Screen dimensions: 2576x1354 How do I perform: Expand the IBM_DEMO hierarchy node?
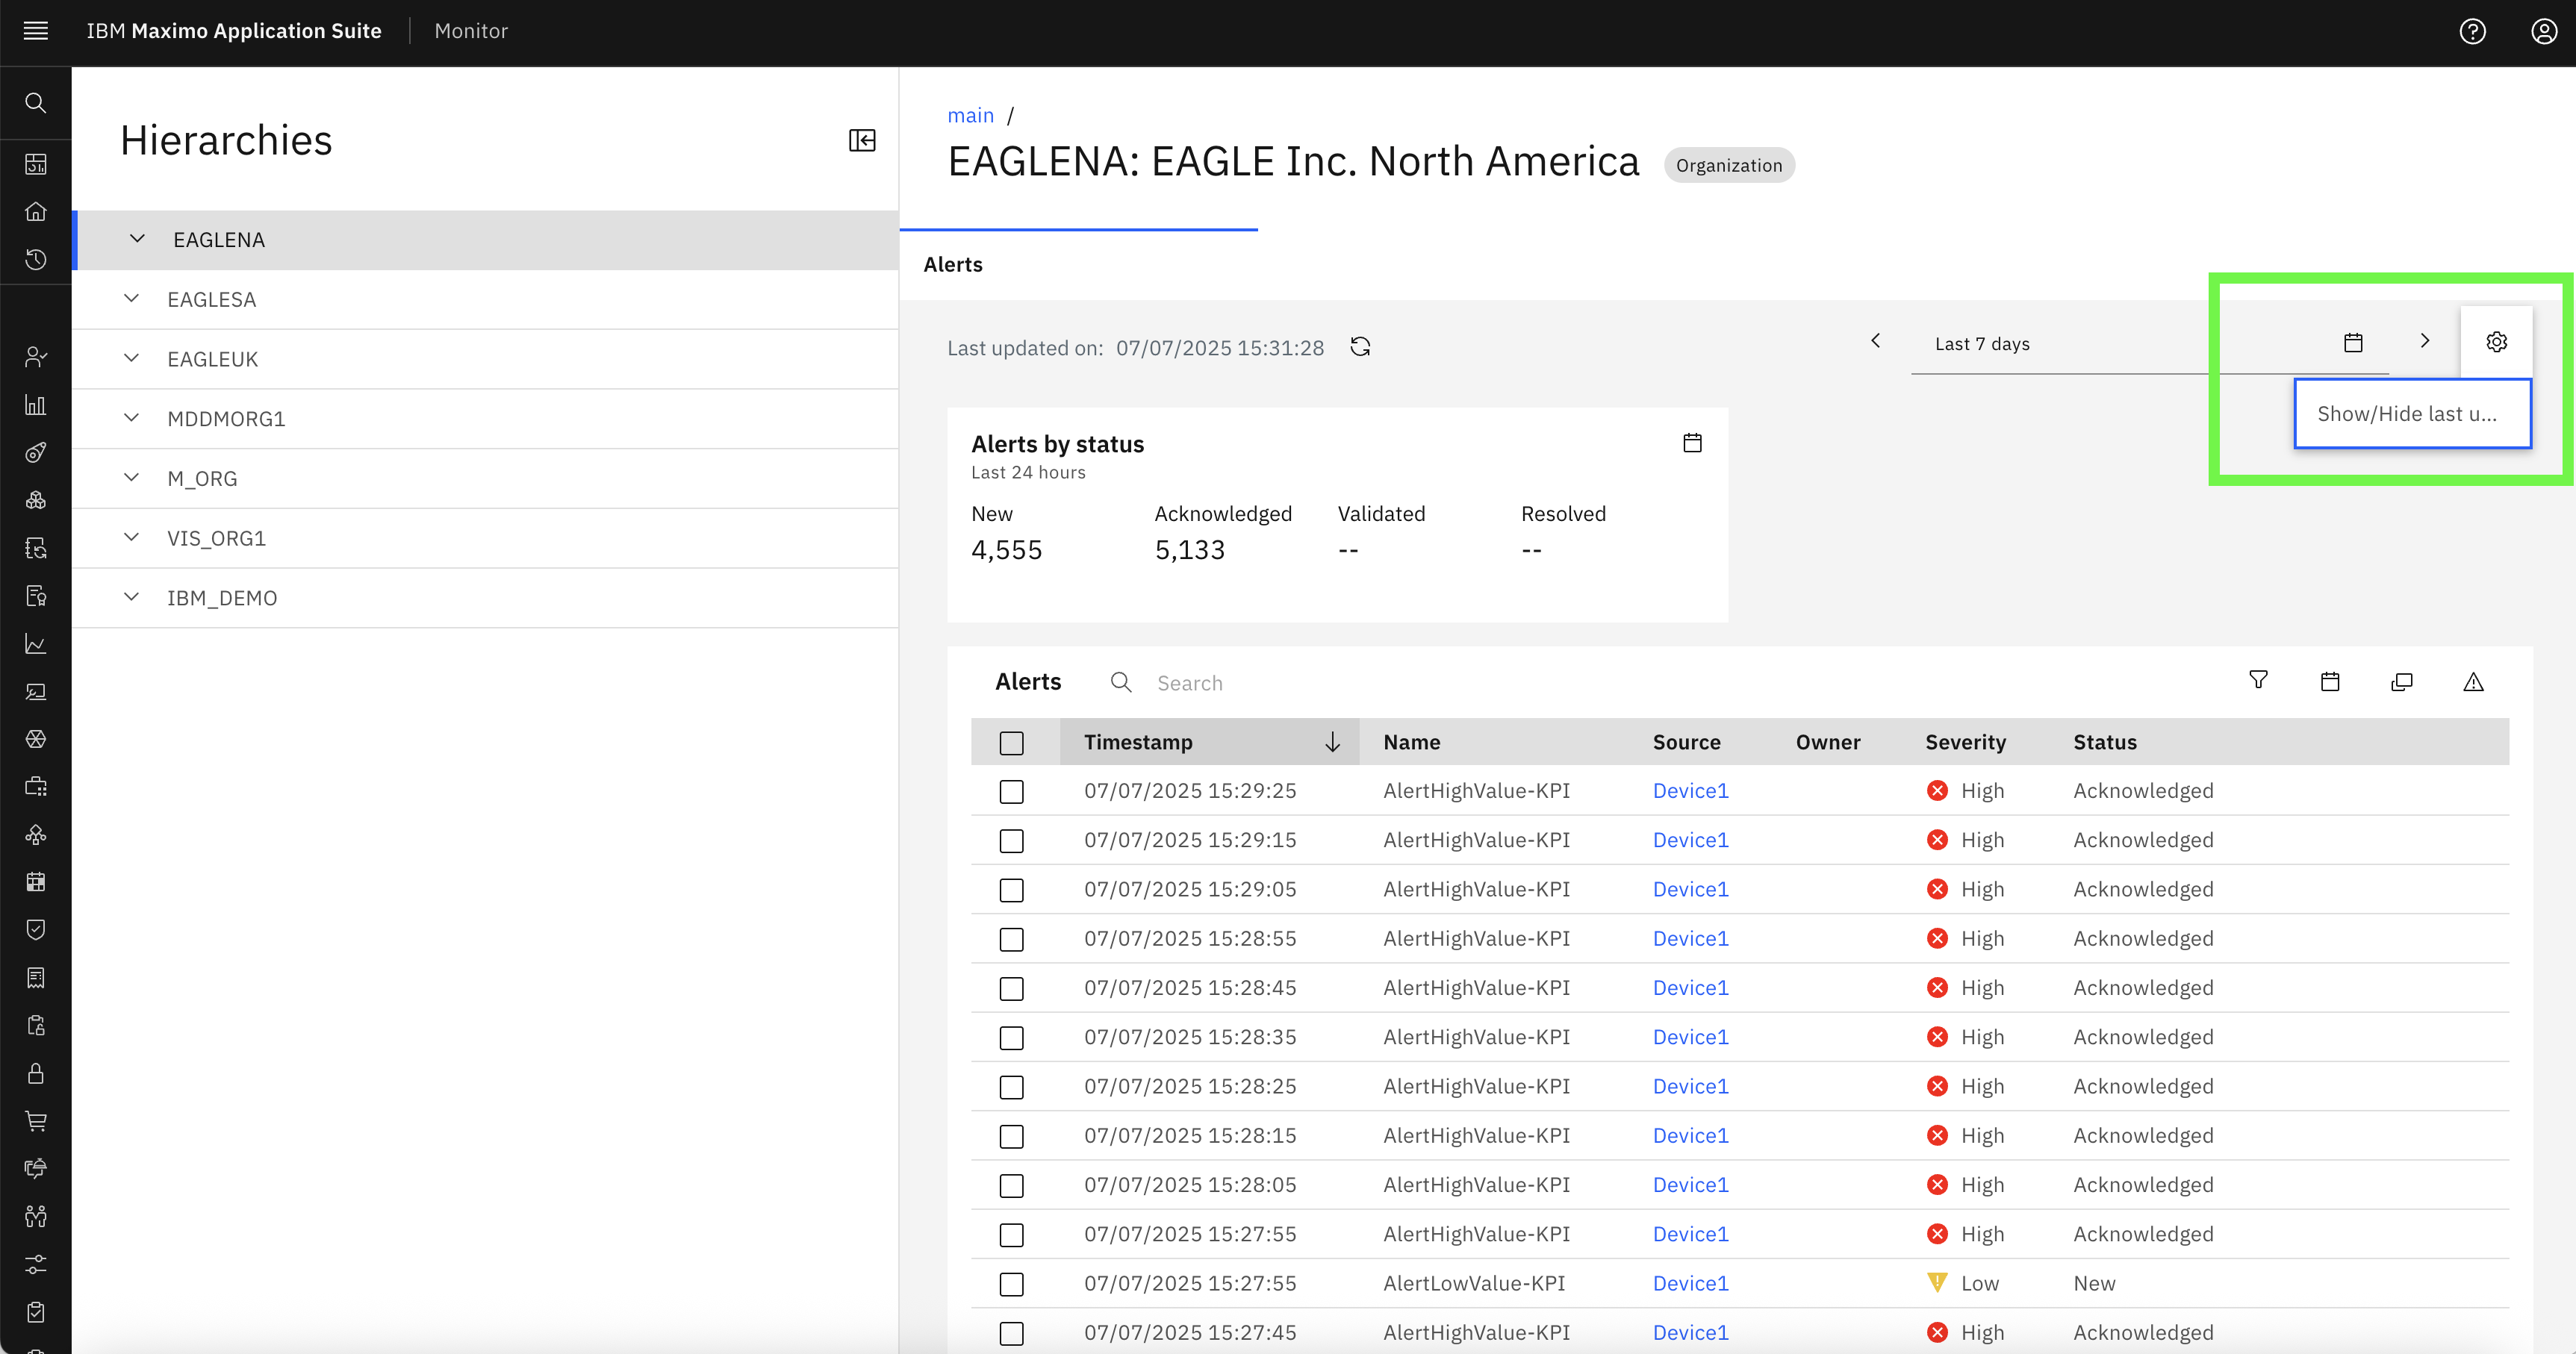(131, 597)
